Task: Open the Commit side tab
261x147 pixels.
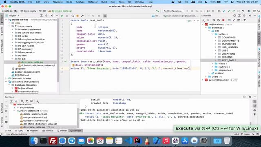Action: [x=2, y=31]
